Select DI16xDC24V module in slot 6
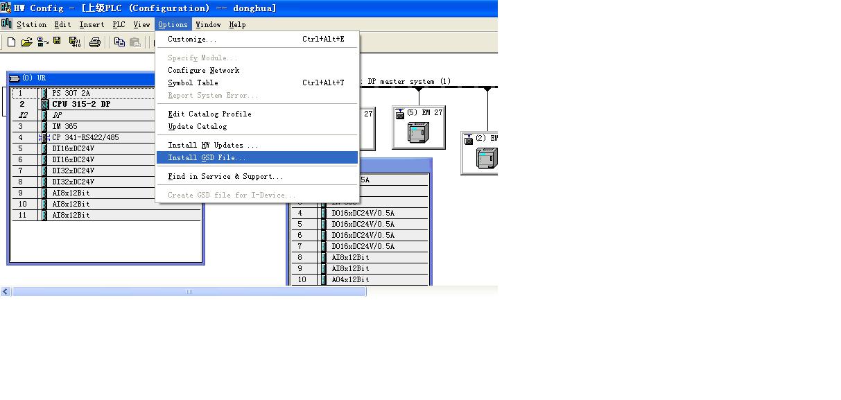Viewport: 841px width, 400px height. pyautogui.click(x=83, y=159)
